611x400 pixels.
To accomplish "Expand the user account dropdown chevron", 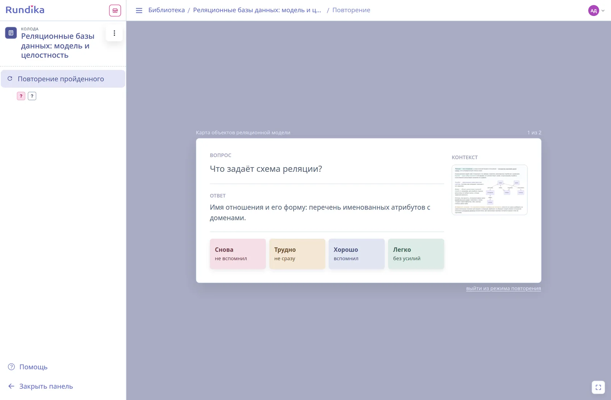I will pyautogui.click(x=603, y=11).
